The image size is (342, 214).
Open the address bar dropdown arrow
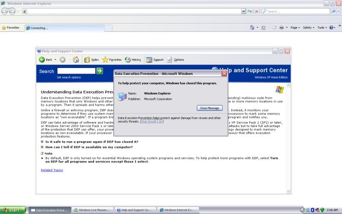coord(243,11)
